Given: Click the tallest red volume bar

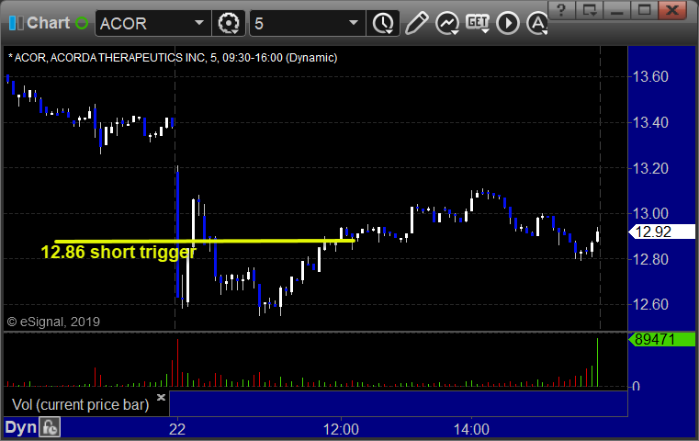Looking at the screenshot, I should coord(177,363).
